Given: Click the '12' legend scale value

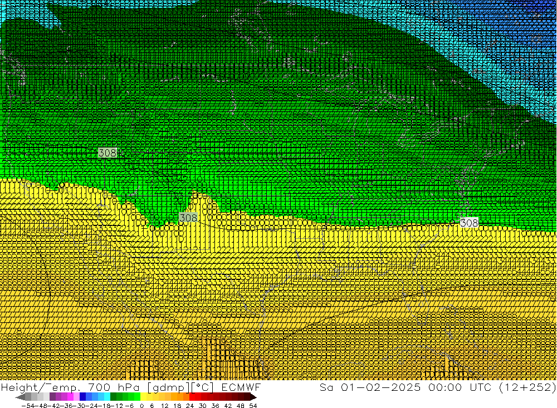Looking at the screenshot, I should [x=164, y=406].
